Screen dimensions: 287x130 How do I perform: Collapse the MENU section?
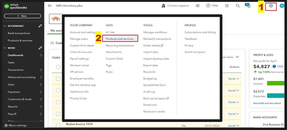click(5, 48)
